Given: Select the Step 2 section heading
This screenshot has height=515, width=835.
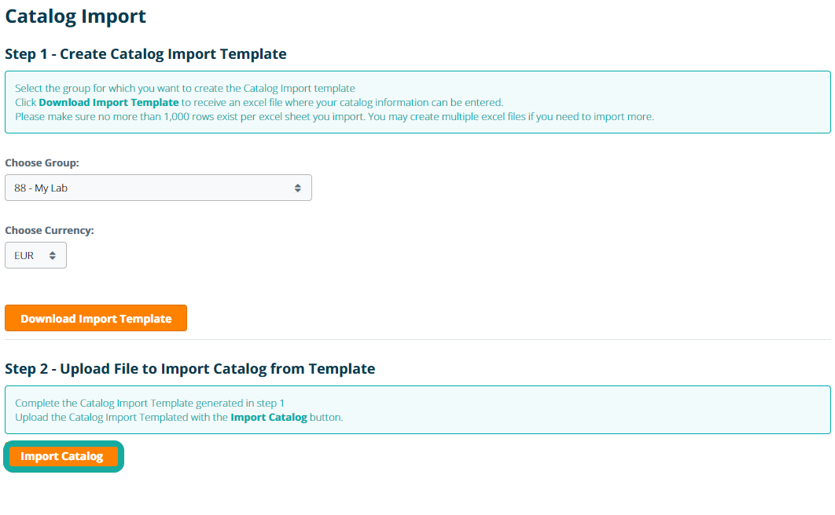Looking at the screenshot, I should [x=189, y=368].
